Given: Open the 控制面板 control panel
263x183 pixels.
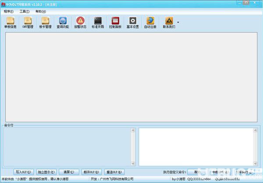Looking at the screenshot, I should (x=115, y=22).
